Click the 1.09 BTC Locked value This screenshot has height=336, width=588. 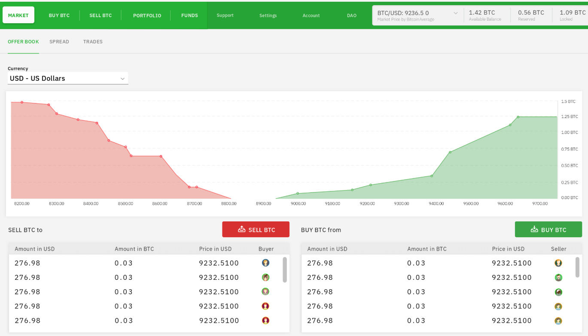point(573,15)
